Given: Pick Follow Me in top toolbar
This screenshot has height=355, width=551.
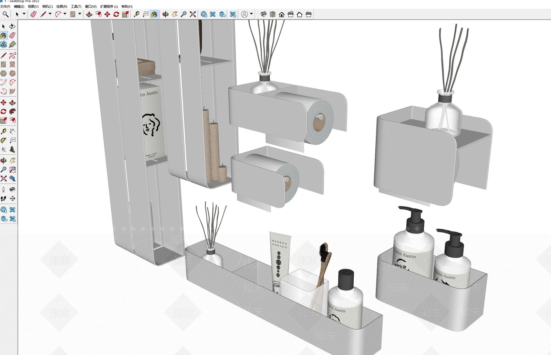Looking at the screenshot, I should [98, 14].
